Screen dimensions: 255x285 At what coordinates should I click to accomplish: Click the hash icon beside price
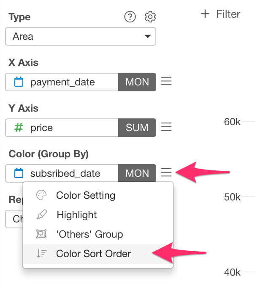(x=19, y=127)
